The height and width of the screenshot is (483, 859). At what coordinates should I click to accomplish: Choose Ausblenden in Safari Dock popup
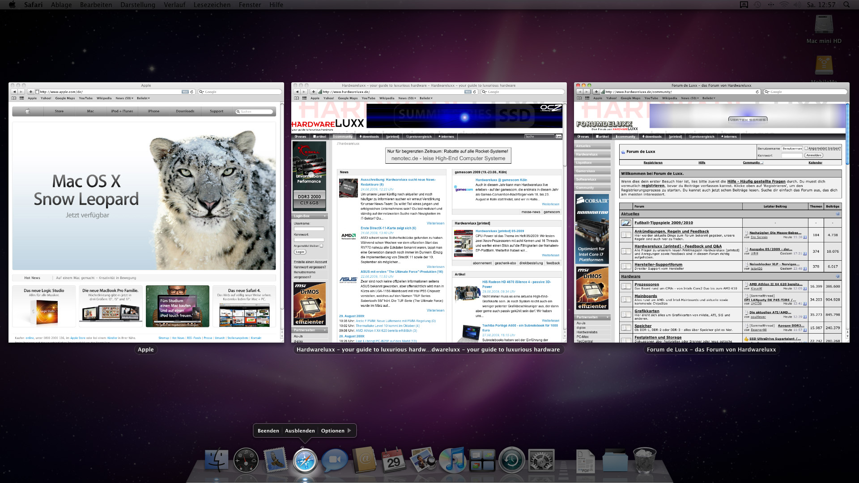[x=300, y=431]
